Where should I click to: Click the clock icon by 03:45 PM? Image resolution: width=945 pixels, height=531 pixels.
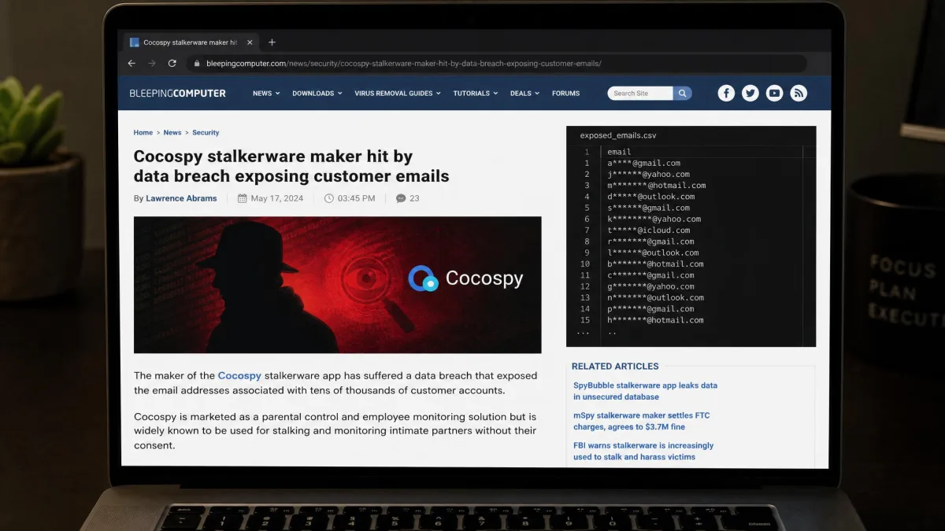pyautogui.click(x=329, y=198)
